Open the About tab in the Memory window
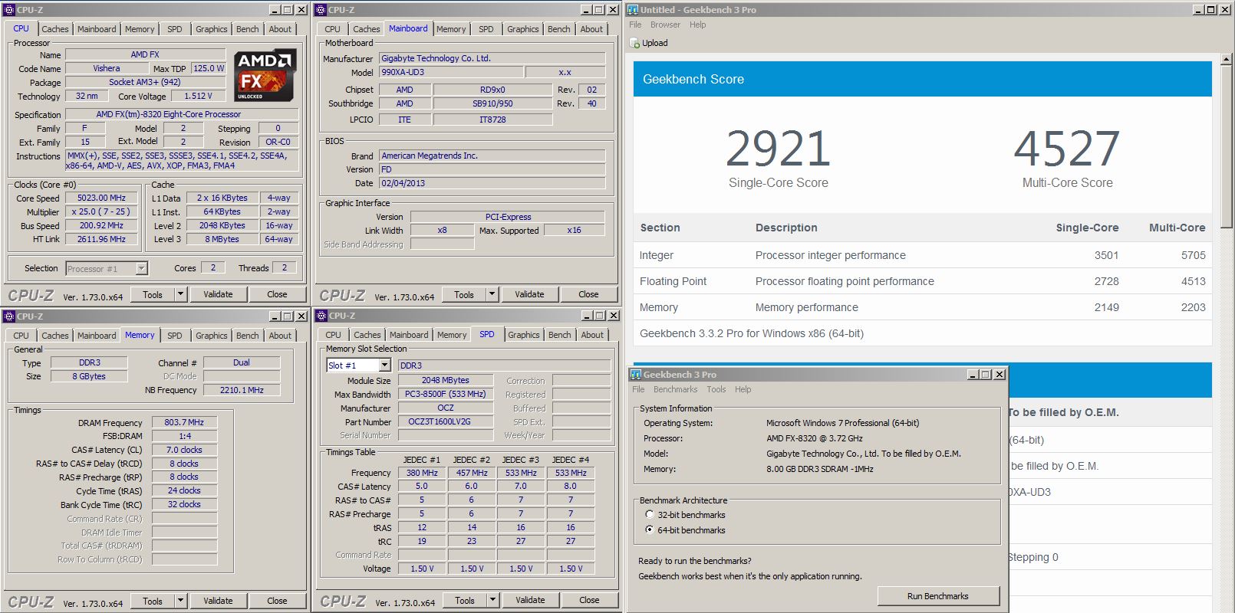The width and height of the screenshot is (1235, 613). coord(280,336)
